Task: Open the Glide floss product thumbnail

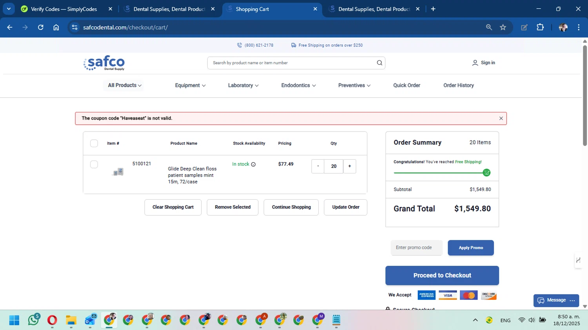Action: [118, 171]
